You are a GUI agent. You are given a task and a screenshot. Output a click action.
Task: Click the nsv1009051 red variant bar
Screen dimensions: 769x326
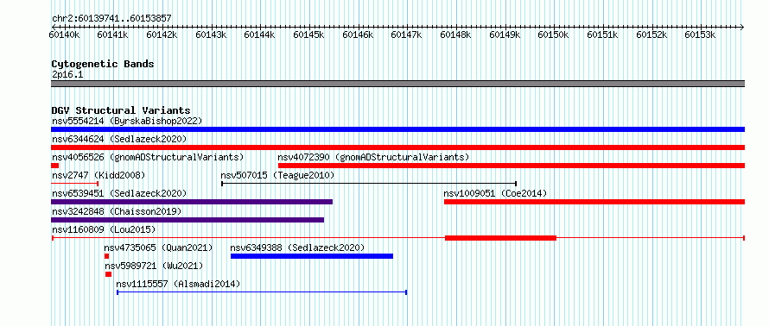[594, 202]
